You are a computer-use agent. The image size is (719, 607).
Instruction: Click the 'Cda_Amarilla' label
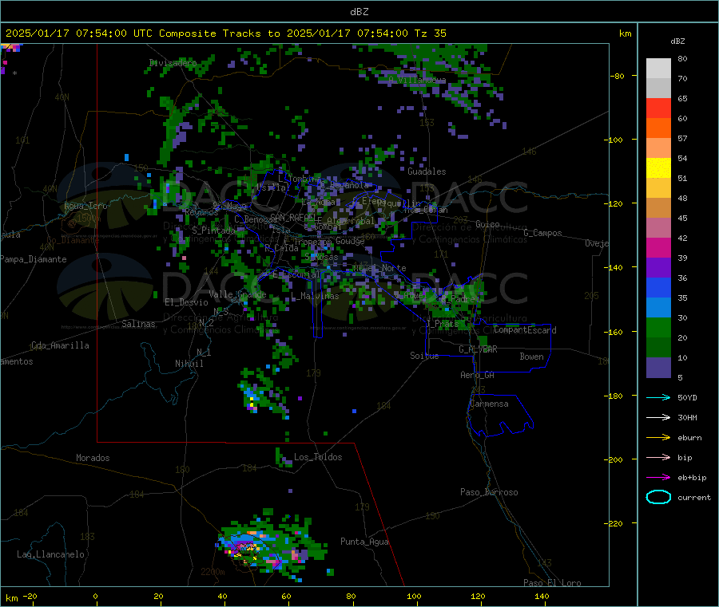(x=60, y=345)
